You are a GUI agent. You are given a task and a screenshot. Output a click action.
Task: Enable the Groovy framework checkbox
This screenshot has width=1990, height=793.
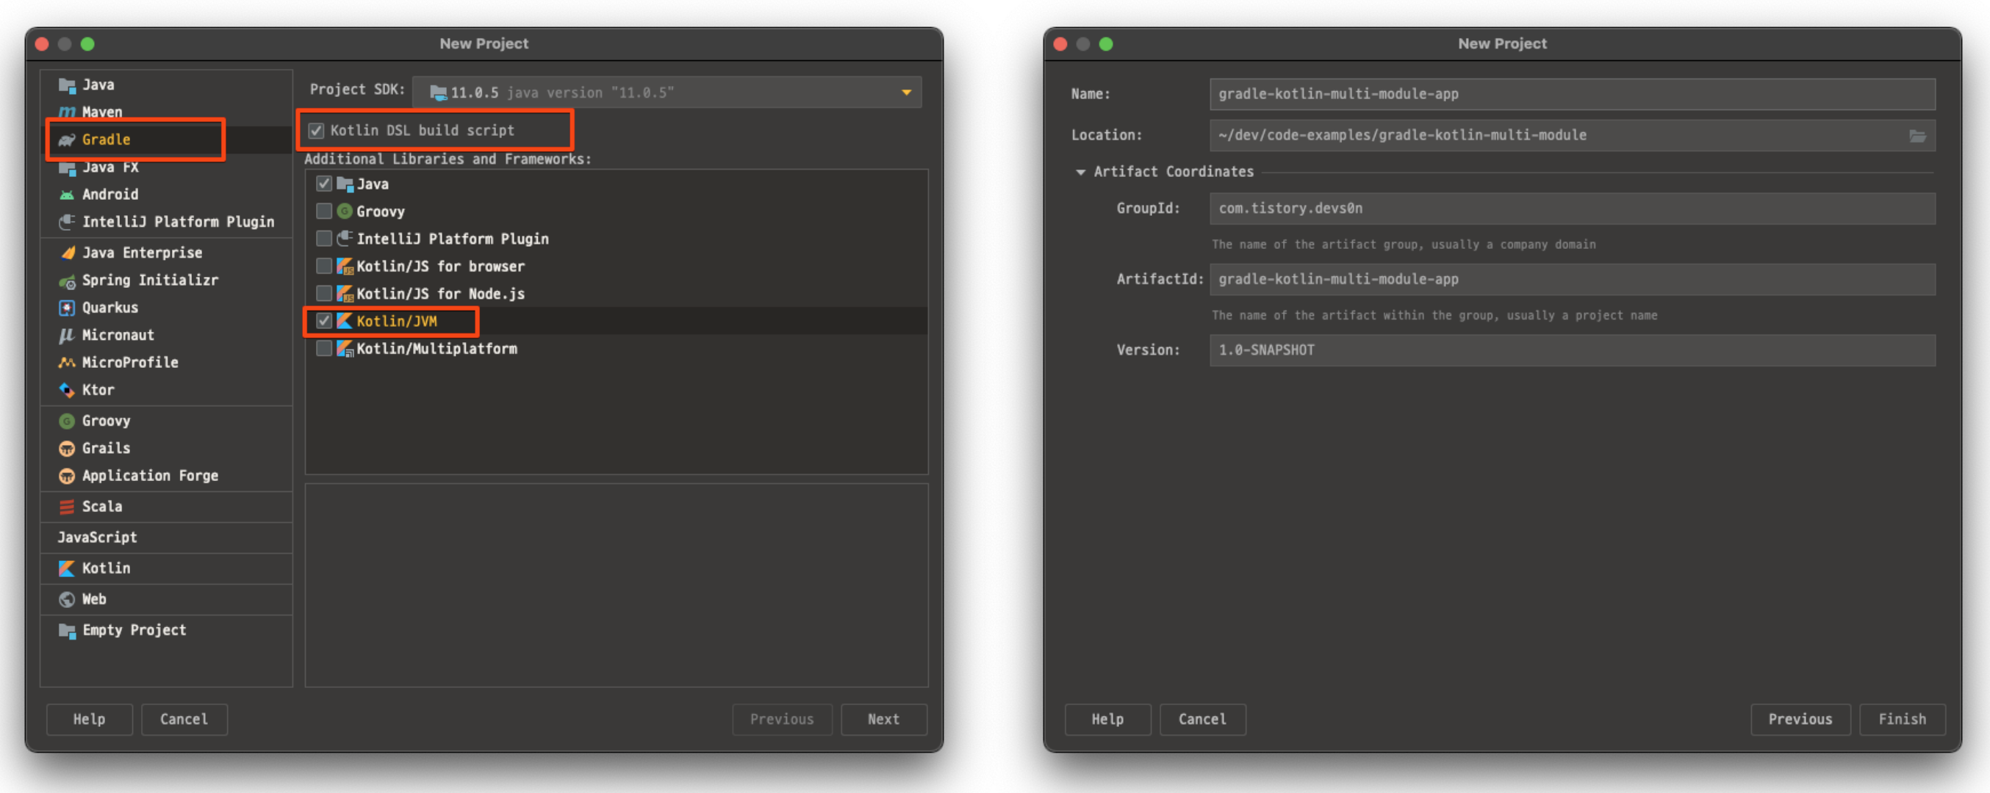pos(325,211)
